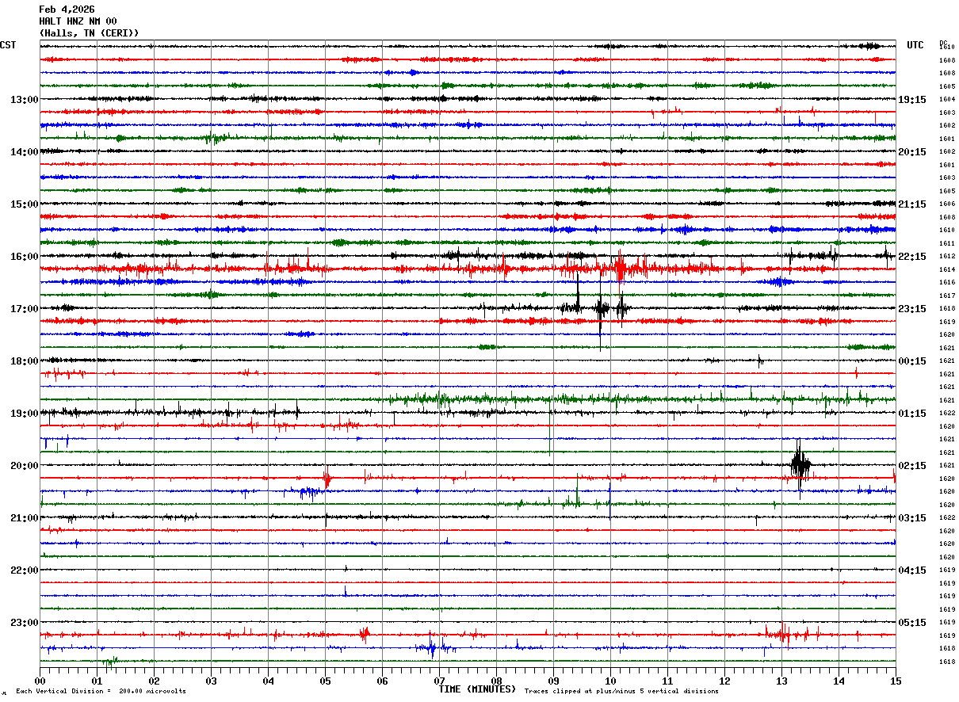Image resolution: width=959 pixels, height=702 pixels.
Task: Click DC value 1614 in right column
Action: (x=947, y=269)
